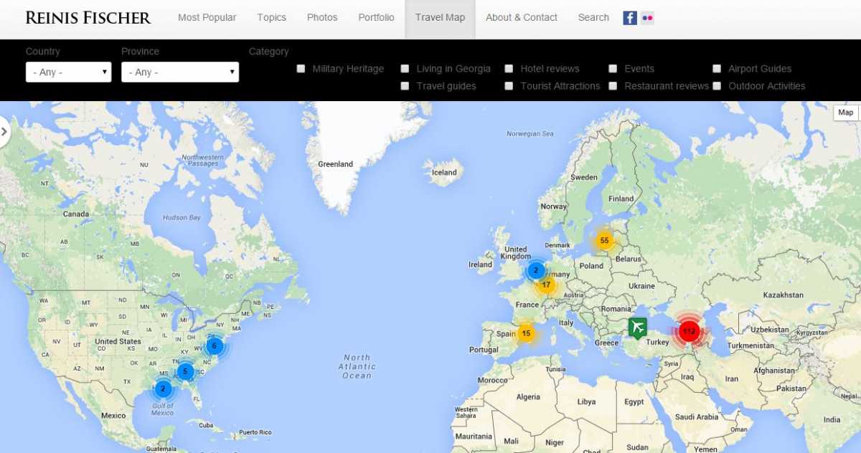The image size is (861, 453).
Task: Enable the Military Heritage checkbox
Action: point(301,69)
